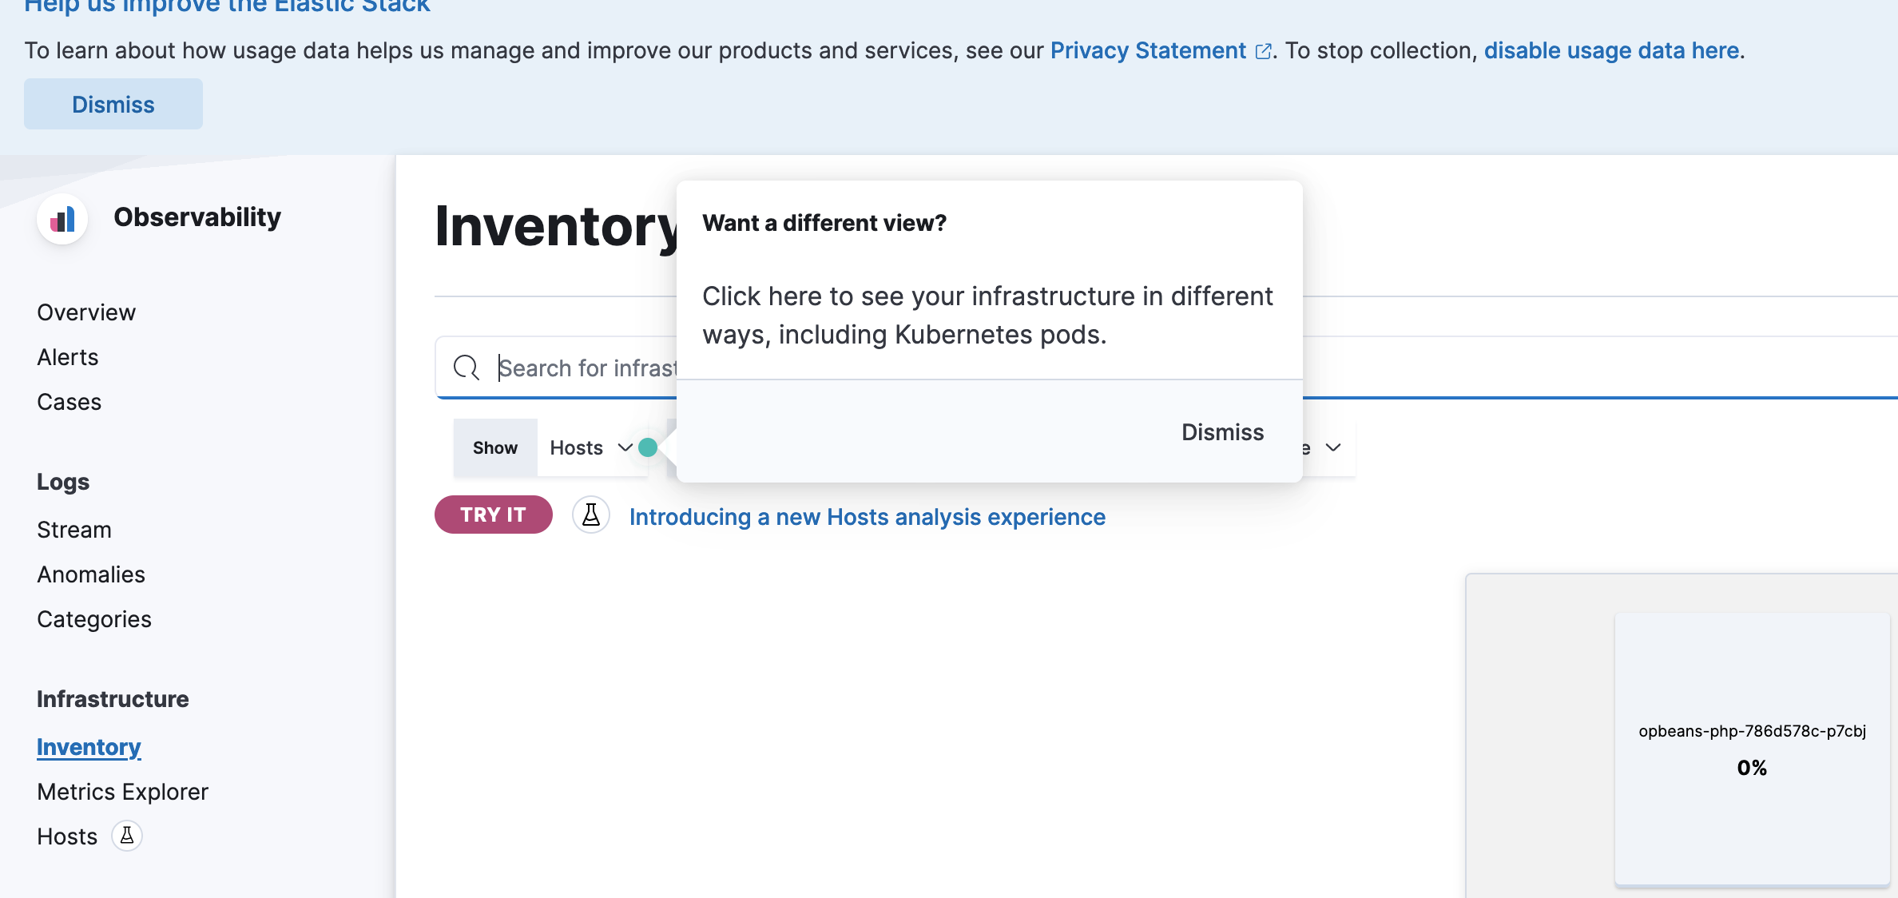The width and height of the screenshot is (1898, 898).
Task: Dismiss the usage data banner
Action: click(113, 104)
